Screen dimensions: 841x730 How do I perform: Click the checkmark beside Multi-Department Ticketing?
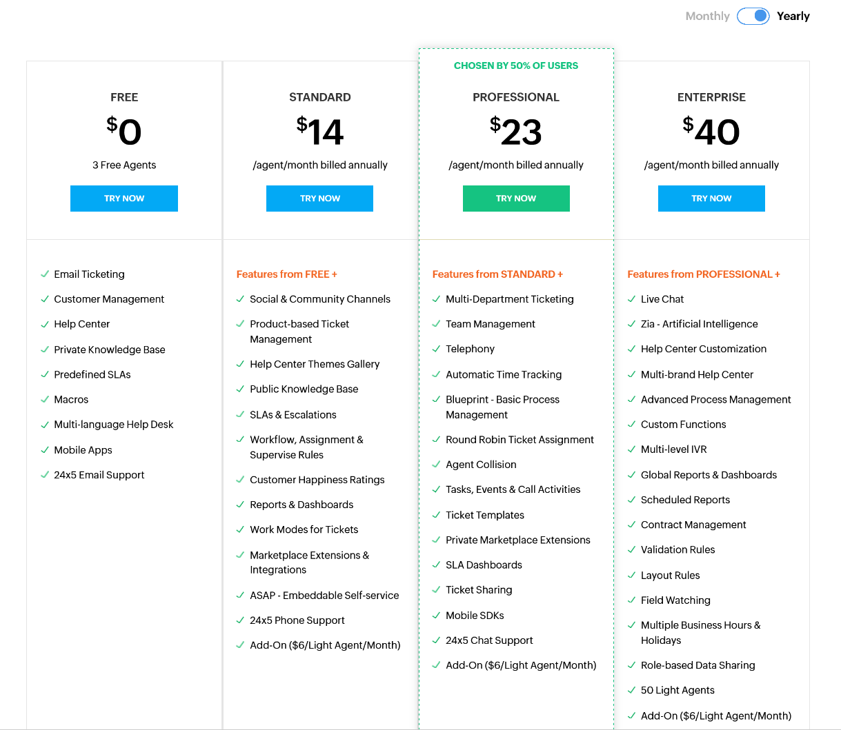pyautogui.click(x=436, y=299)
